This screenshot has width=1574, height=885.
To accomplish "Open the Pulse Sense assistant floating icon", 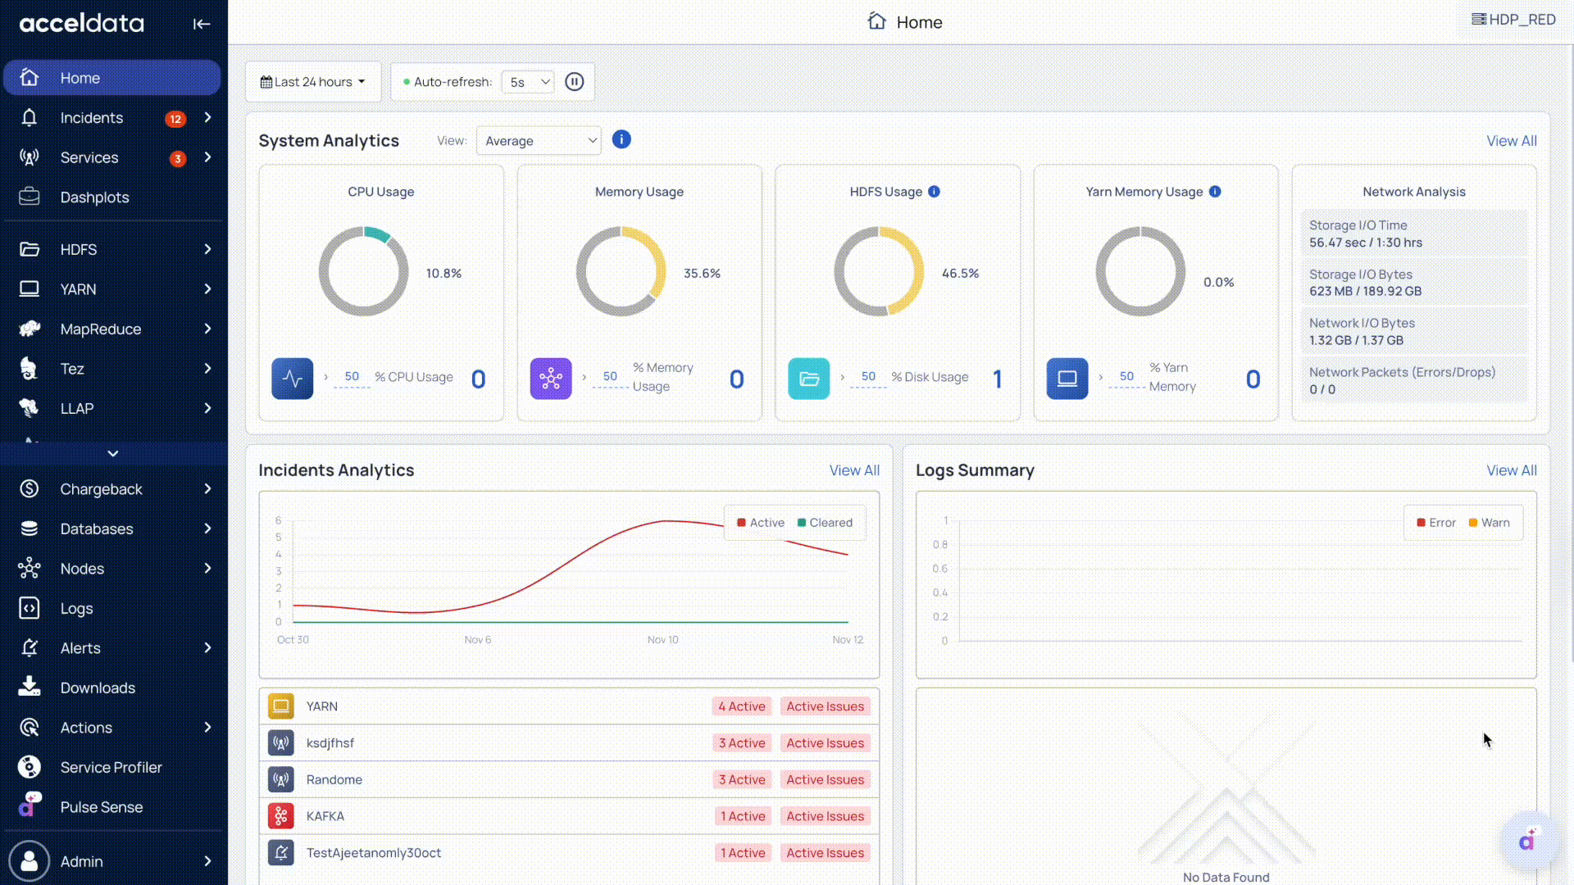I will coord(1528,840).
